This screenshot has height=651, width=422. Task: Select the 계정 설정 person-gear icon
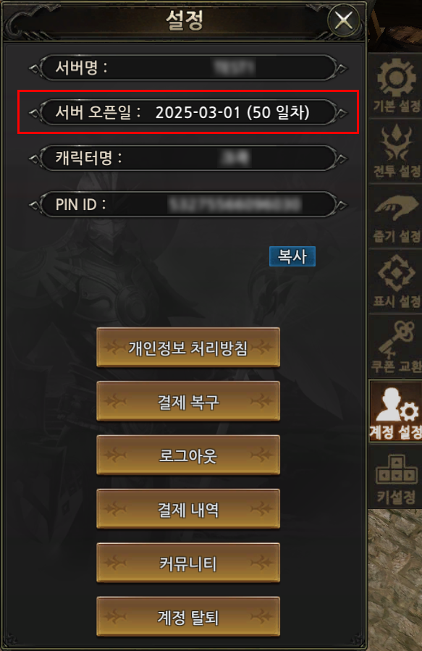pos(395,411)
